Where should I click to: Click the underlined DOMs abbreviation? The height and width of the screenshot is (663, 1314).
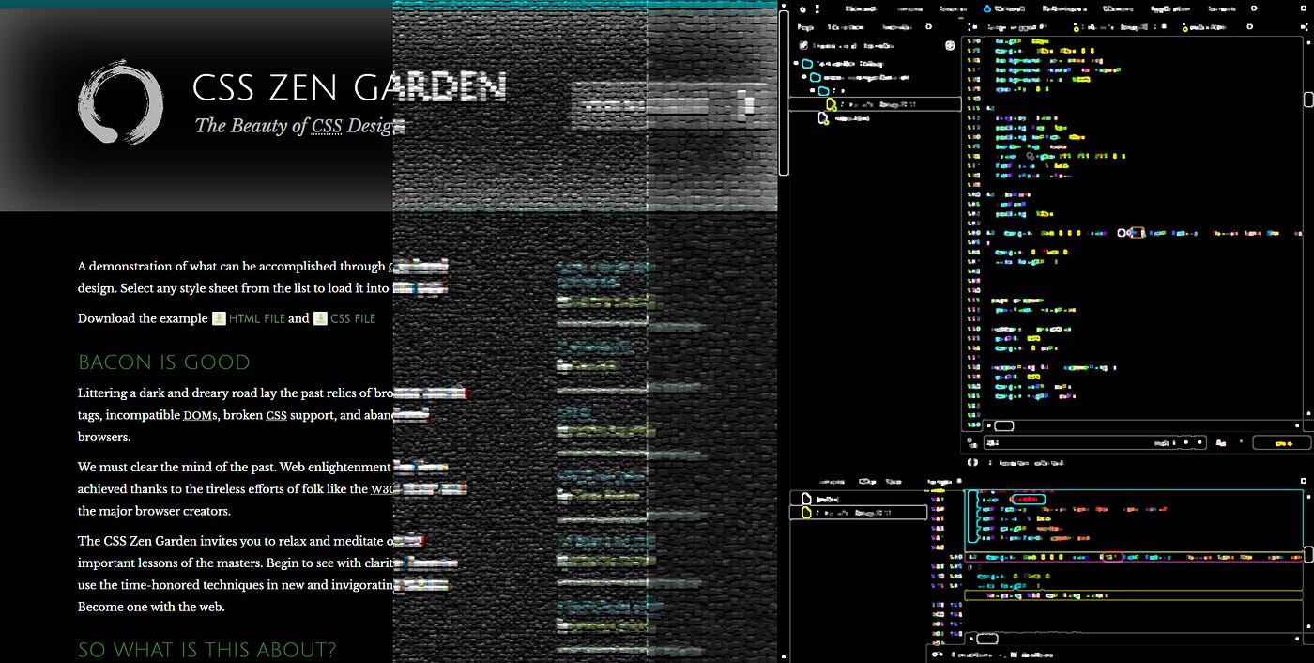pos(200,415)
